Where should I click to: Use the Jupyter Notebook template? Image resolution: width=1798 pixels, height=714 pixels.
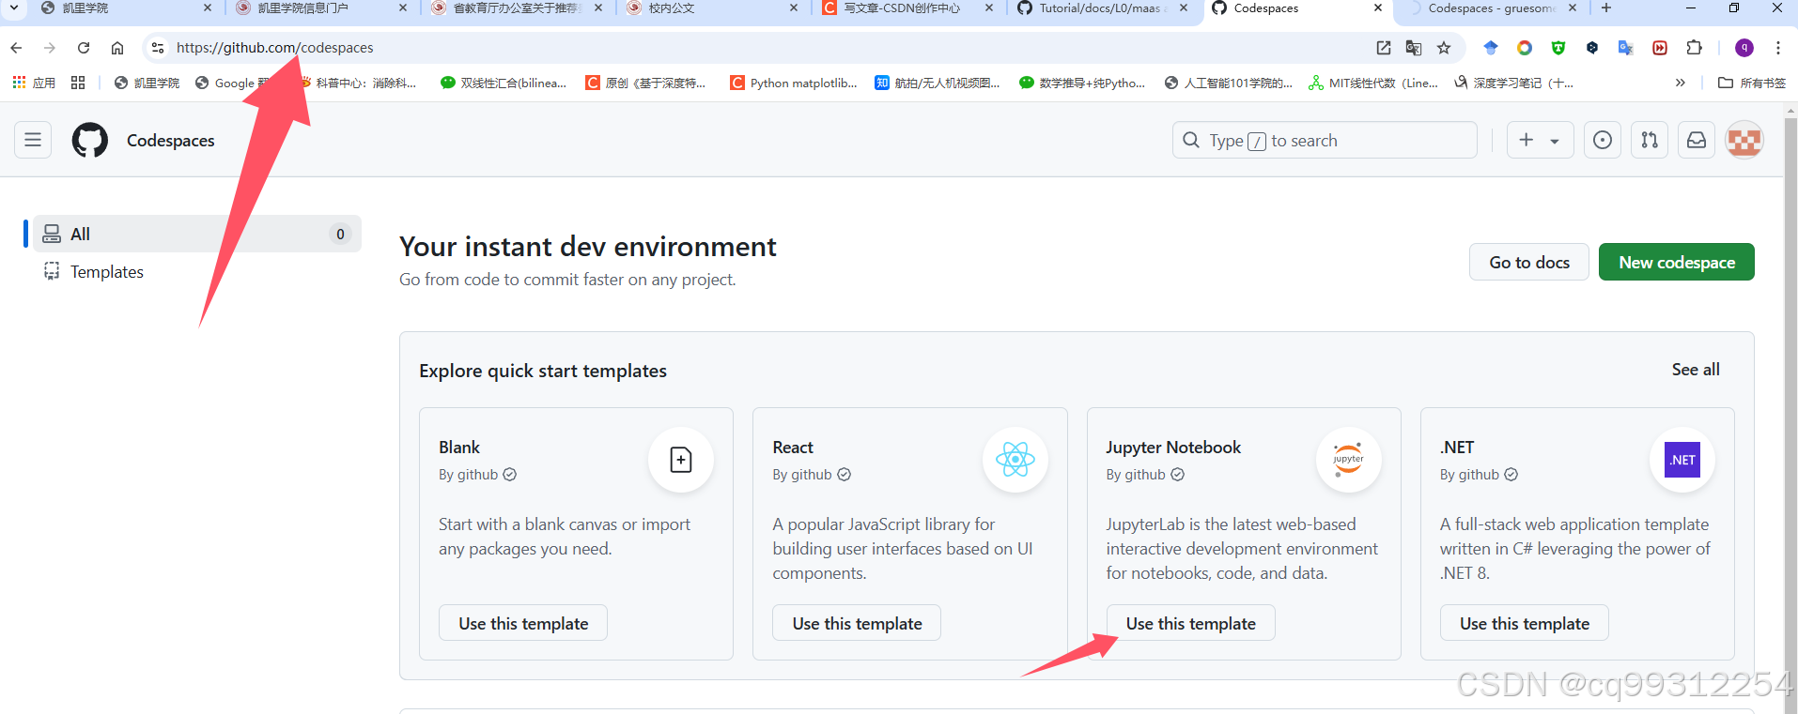[1191, 623]
